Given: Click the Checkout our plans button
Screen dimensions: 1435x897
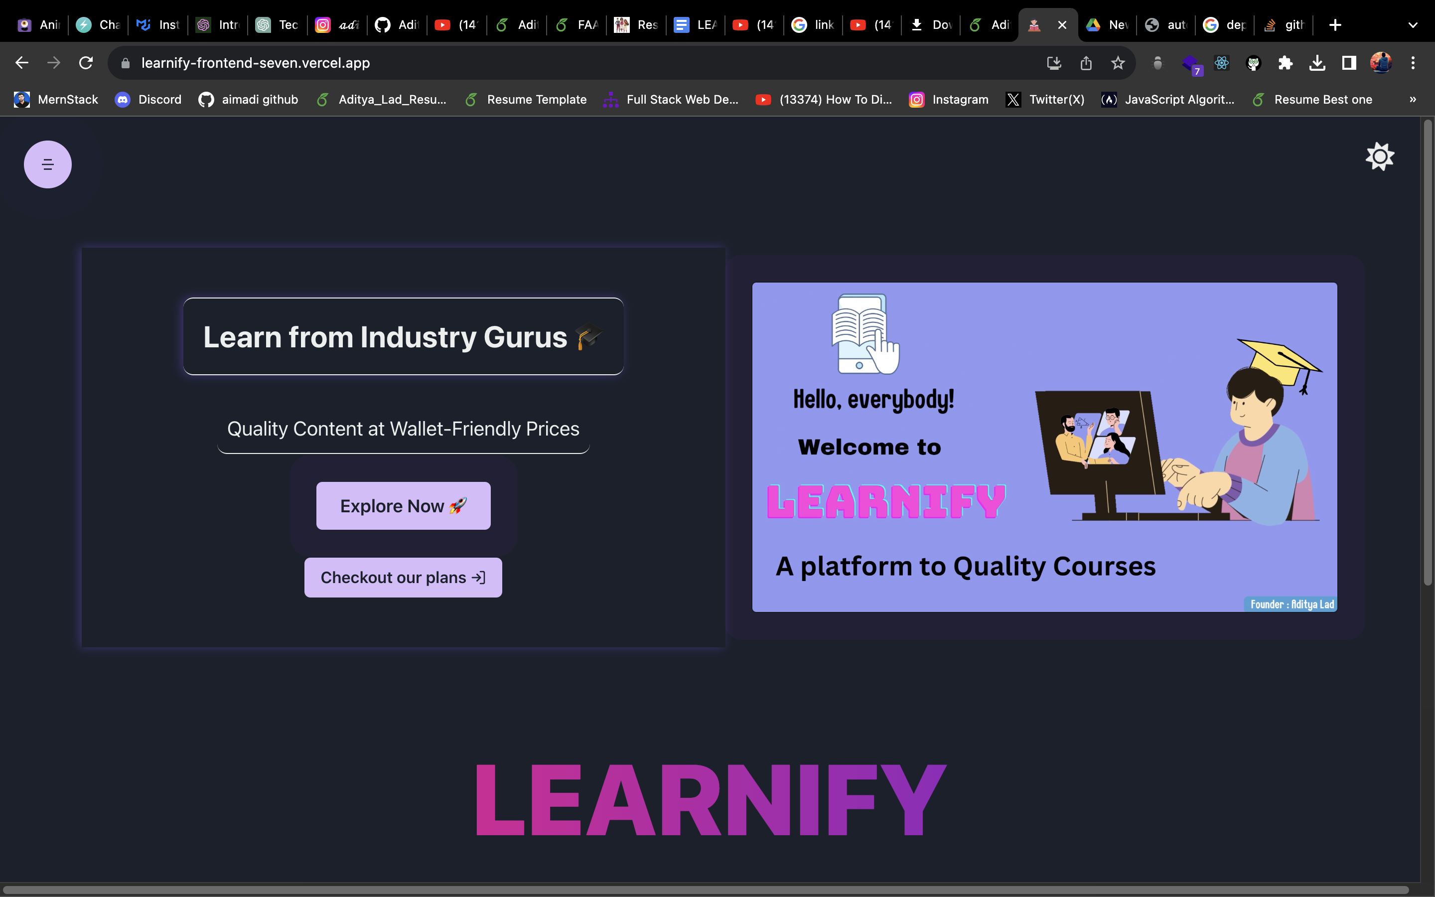Looking at the screenshot, I should coord(403,577).
